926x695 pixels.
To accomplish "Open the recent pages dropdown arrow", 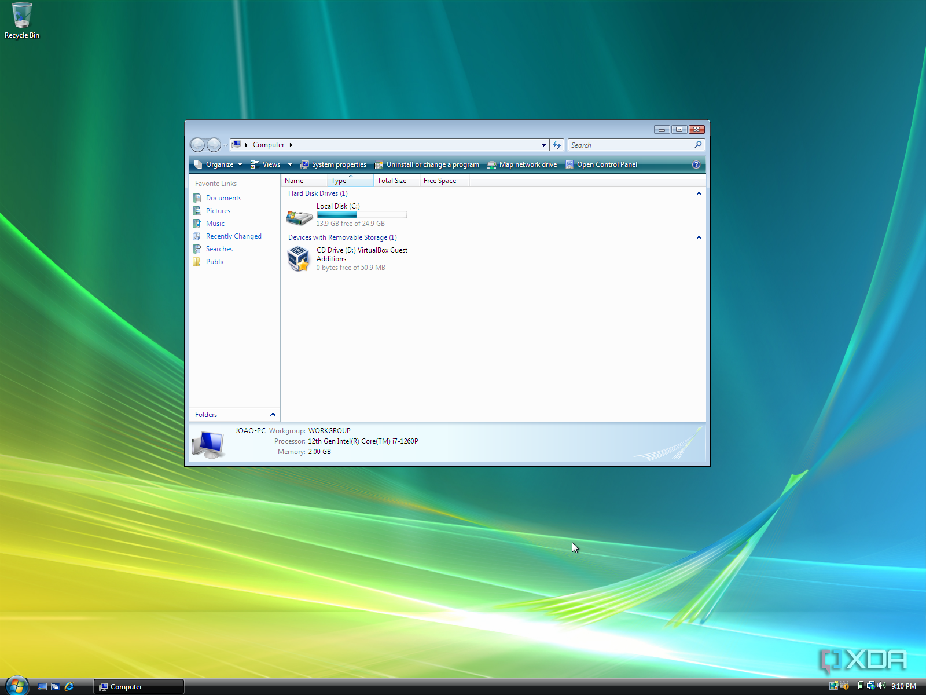I will 225,145.
